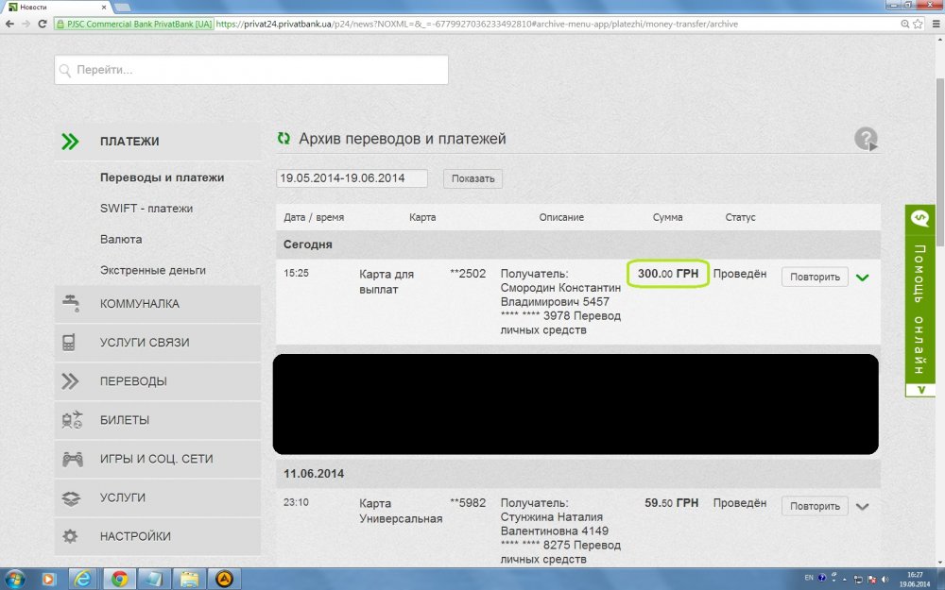
Task: Select Переводы и платежи in the sidebar
Action: point(163,177)
